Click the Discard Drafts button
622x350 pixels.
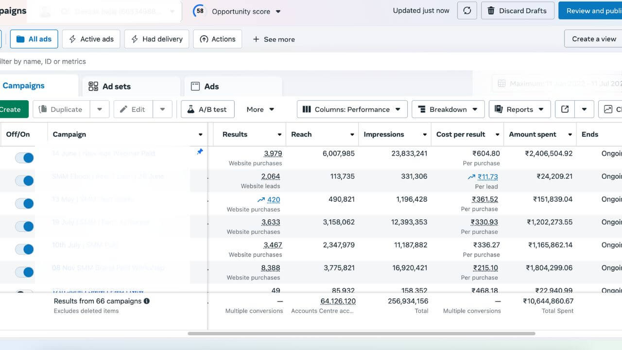pos(517,11)
